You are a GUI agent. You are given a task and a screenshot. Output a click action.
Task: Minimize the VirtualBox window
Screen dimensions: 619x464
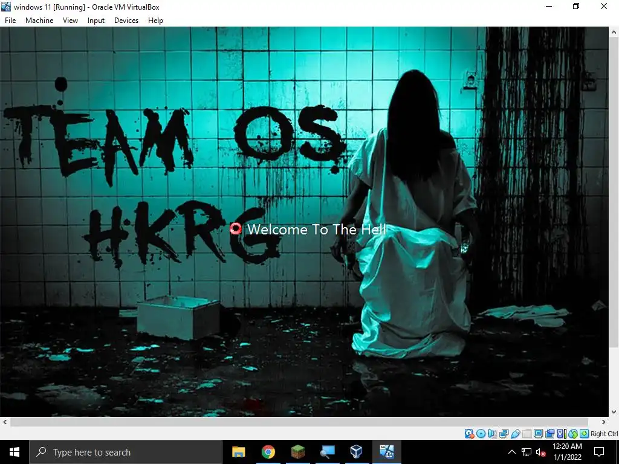[x=549, y=7]
